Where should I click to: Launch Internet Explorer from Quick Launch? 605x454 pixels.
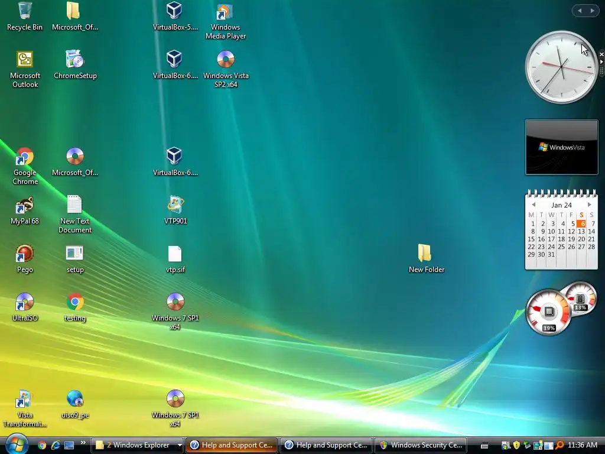click(x=56, y=445)
